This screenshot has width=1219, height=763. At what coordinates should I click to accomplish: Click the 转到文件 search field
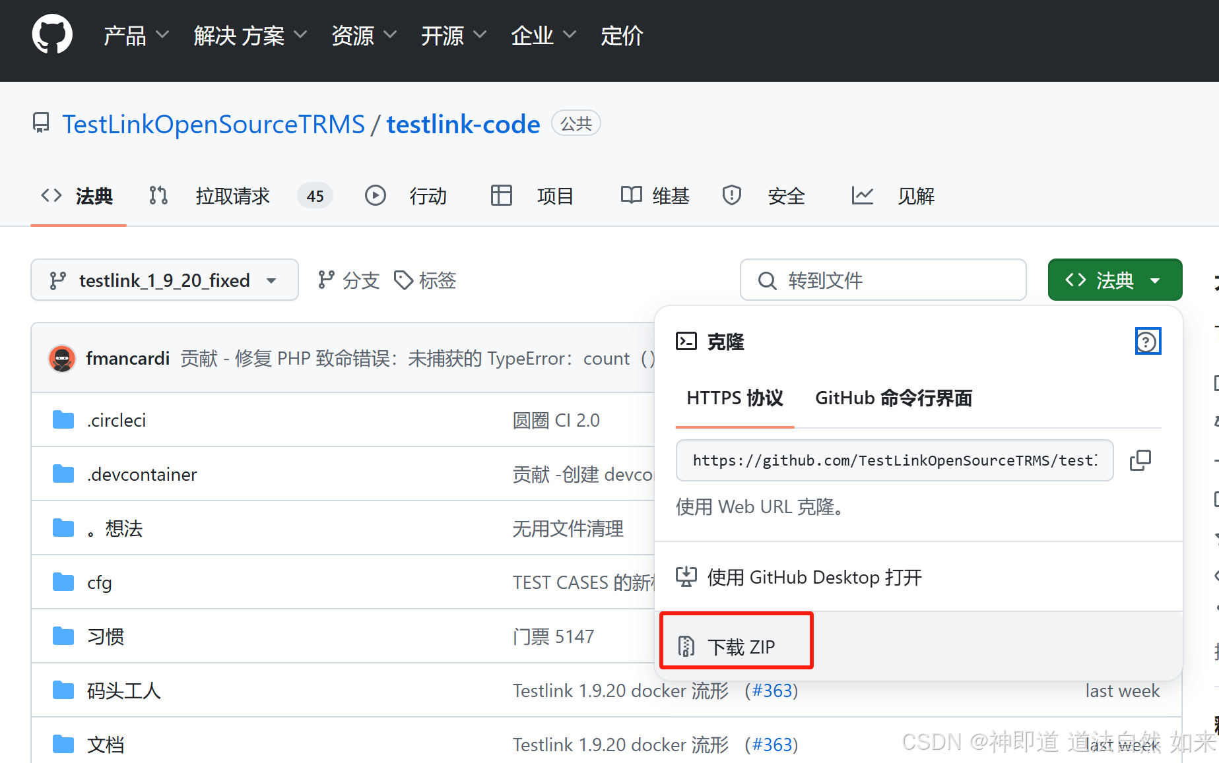pyautogui.click(x=883, y=280)
